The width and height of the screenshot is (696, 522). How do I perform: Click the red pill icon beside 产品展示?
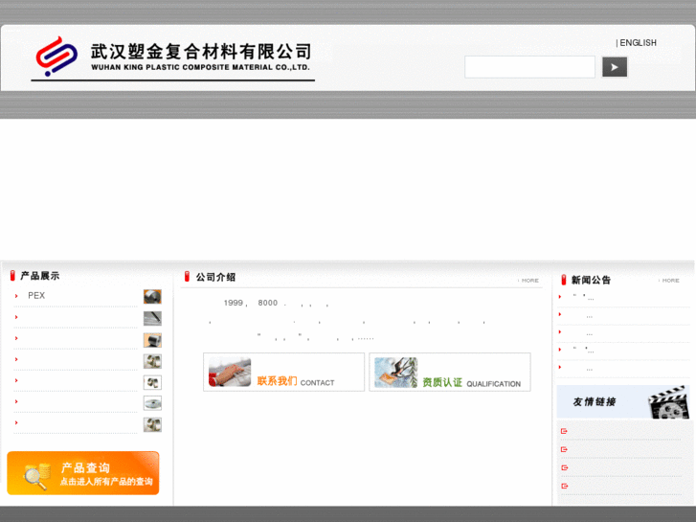coord(12,276)
